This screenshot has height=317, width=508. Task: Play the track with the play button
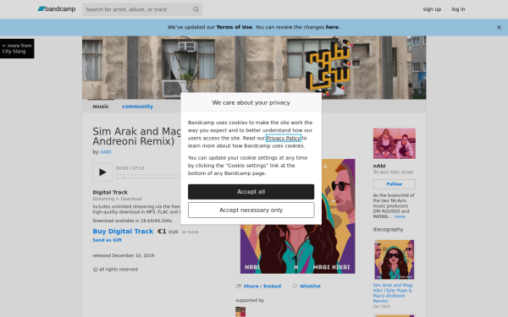click(102, 172)
